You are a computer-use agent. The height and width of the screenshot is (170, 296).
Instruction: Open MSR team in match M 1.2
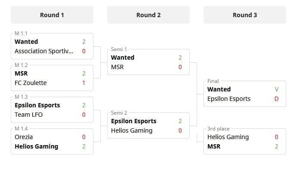(x=21, y=73)
